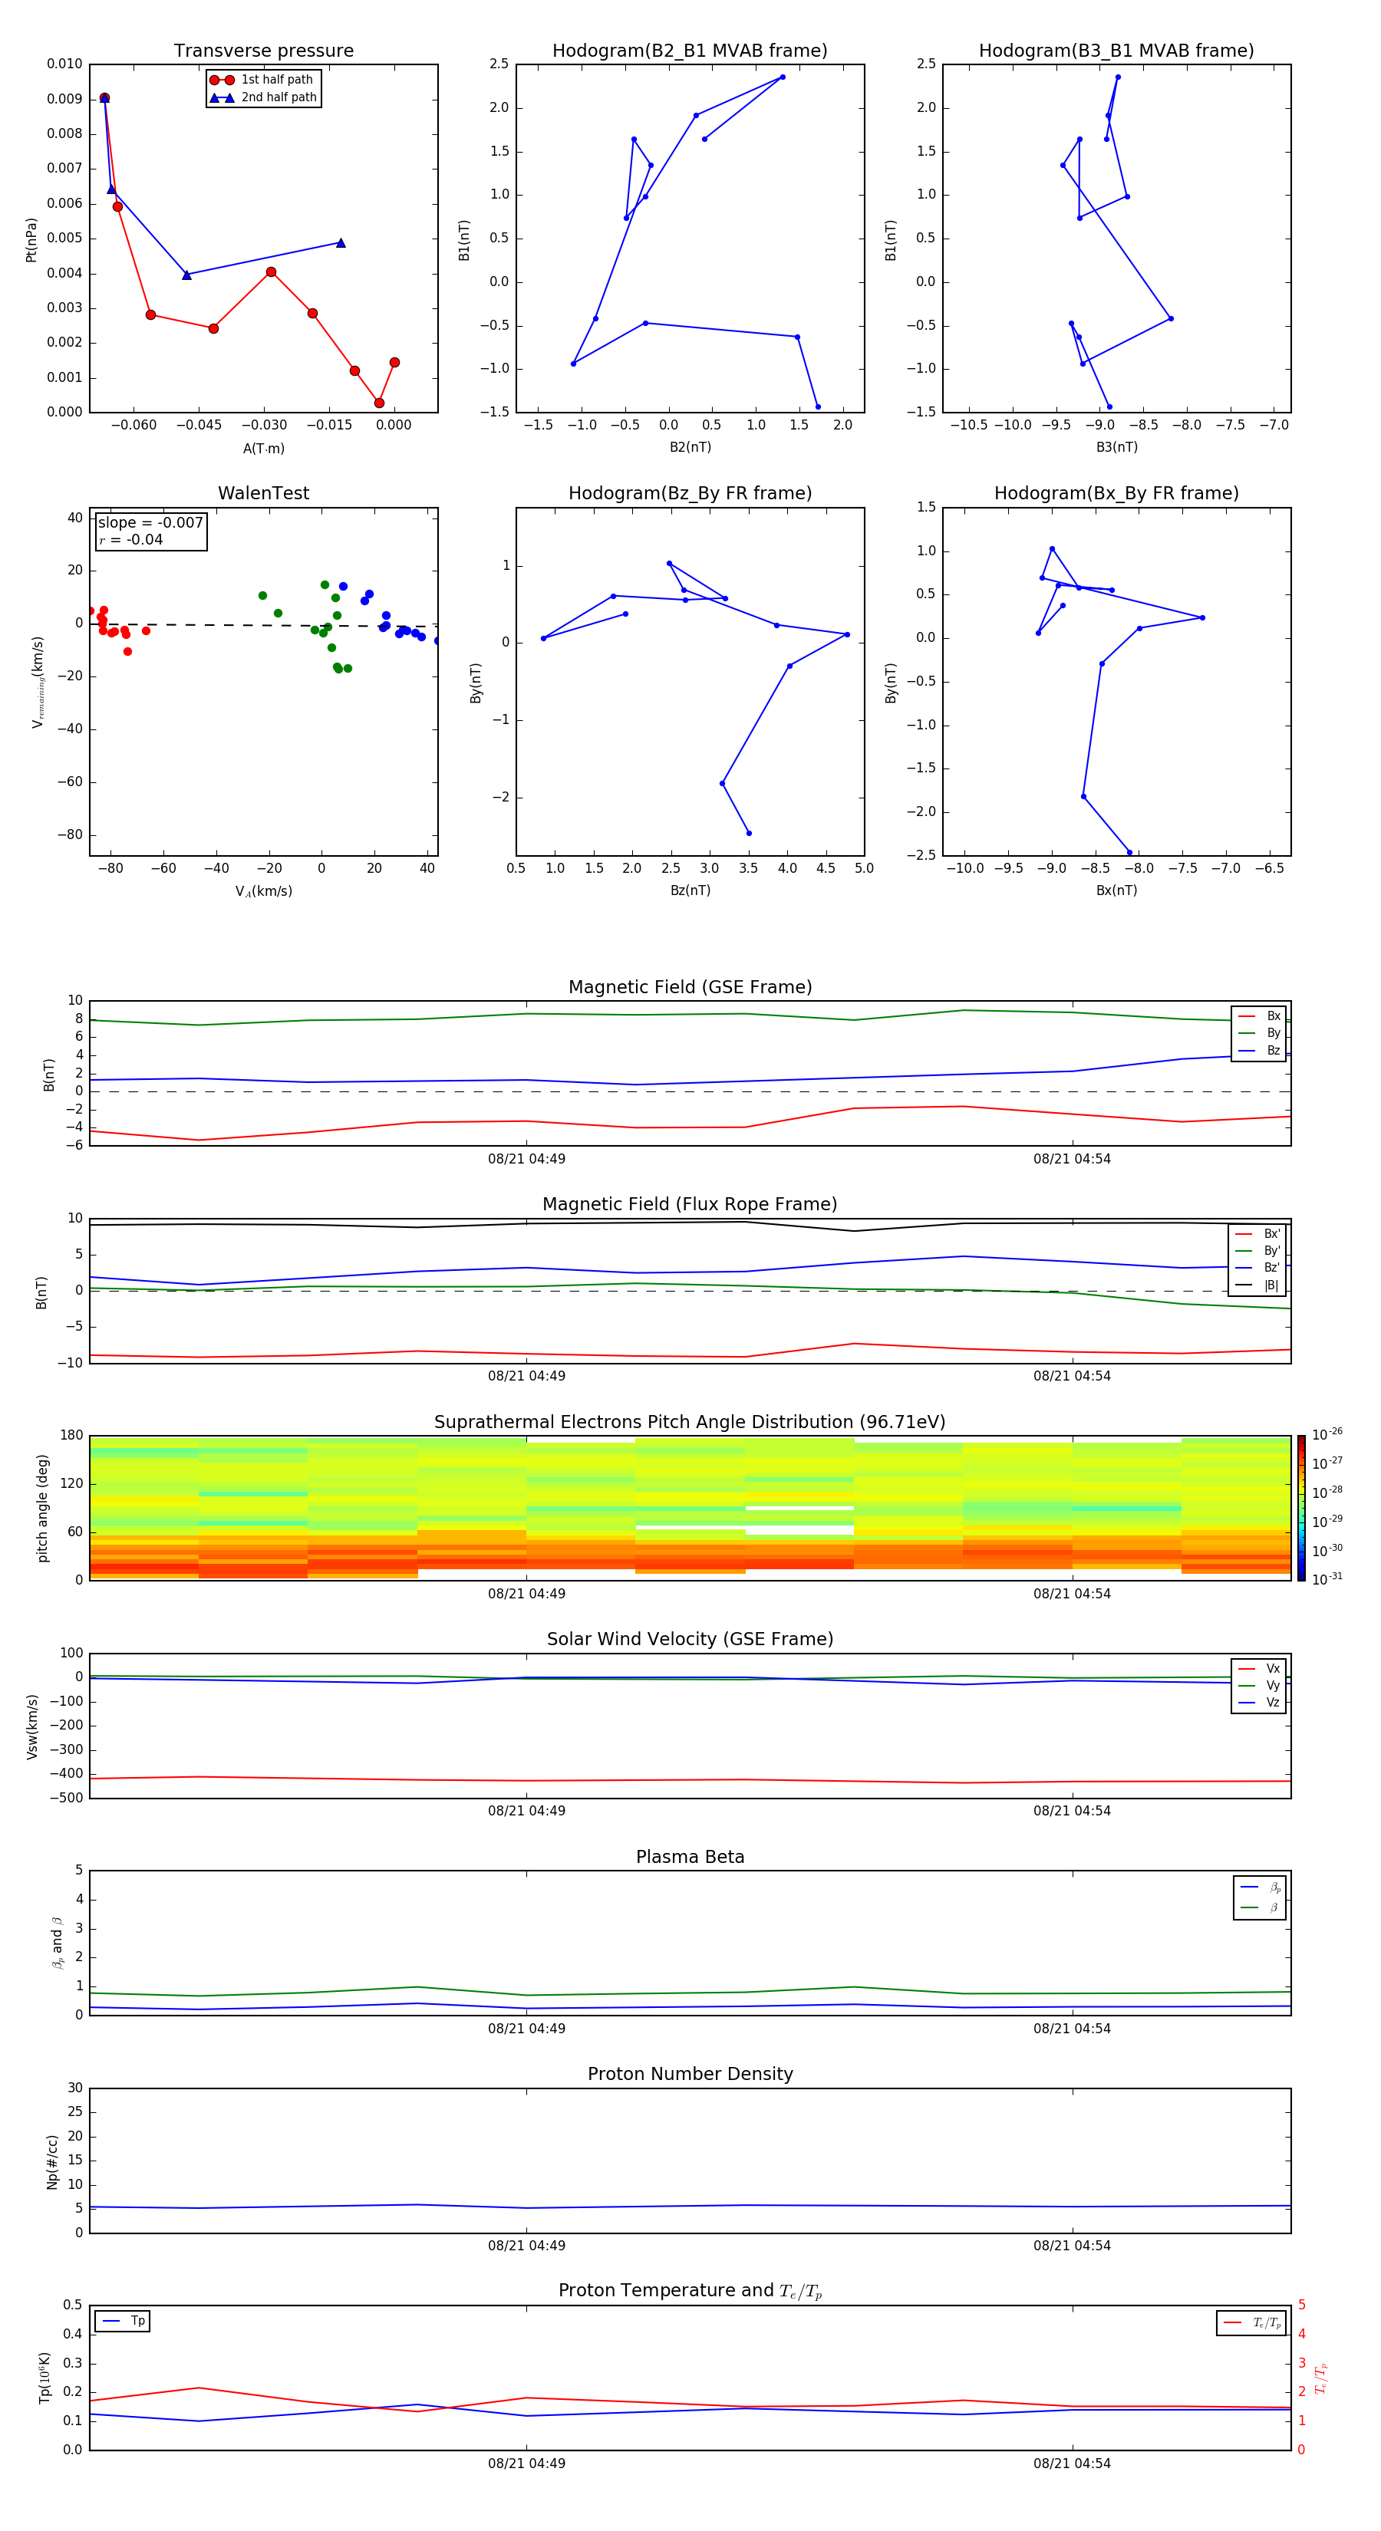1381x2531 pixels.
Task: Click the "Pt(nPa)" y-axis label
Action: tap(31, 240)
